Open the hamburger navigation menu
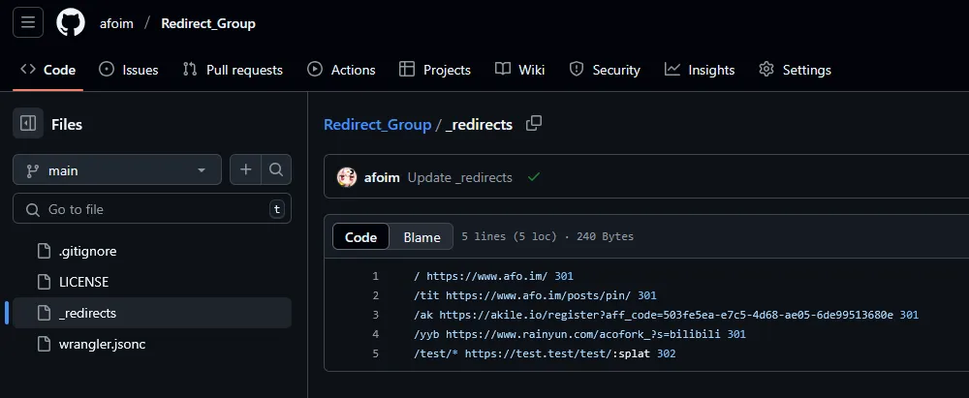Viewport: 969px width, 398px height. [x=27, y=22]
